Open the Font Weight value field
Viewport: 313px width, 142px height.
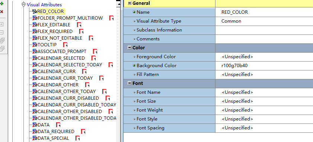pyautogui.click(x=264, y=110)
